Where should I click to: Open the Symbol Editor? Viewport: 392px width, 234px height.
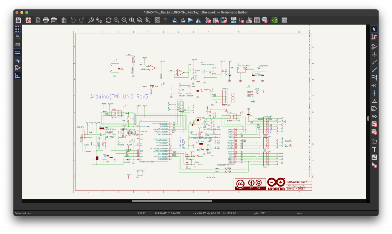[208, 20]
